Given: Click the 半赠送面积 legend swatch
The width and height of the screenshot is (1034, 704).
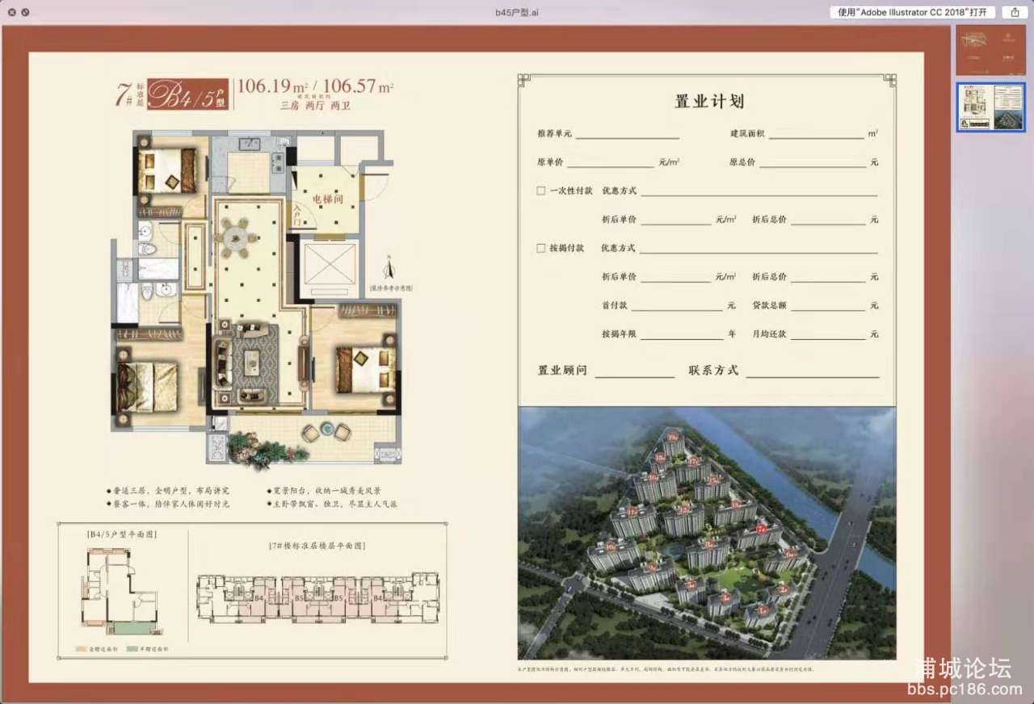Looking at the screenshot, I should click(132, 648).
